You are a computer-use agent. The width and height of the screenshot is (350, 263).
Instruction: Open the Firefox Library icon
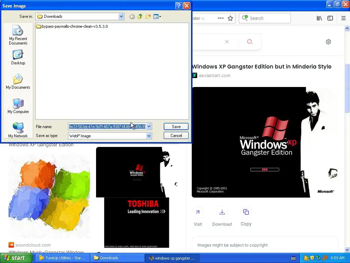pyautogui.click(x=319, y=18)
